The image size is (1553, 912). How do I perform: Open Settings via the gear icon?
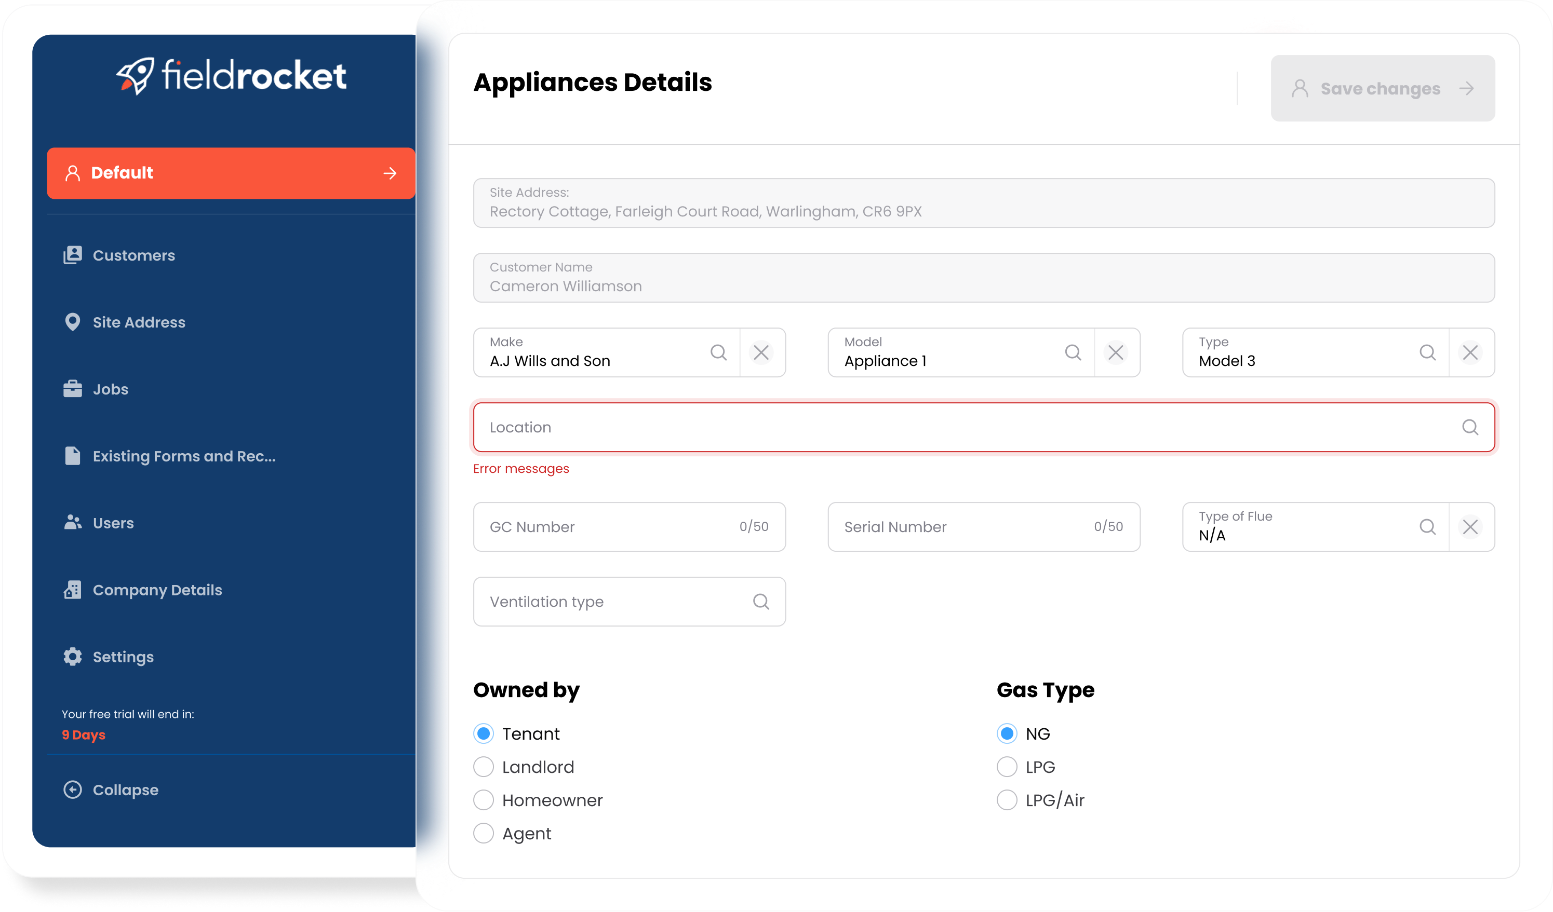click(73, 657)
